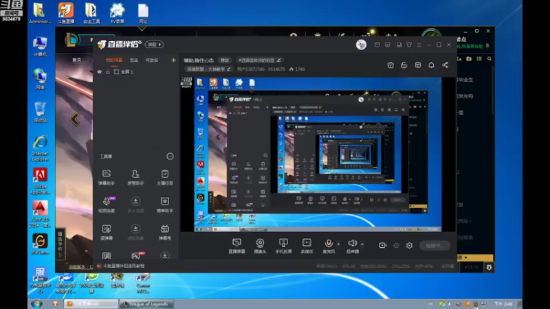The image size is (550, 309).
Task: Open the 斗鱼直播伴侣使用教程 tutorial link
Action: tap(124, 266)
